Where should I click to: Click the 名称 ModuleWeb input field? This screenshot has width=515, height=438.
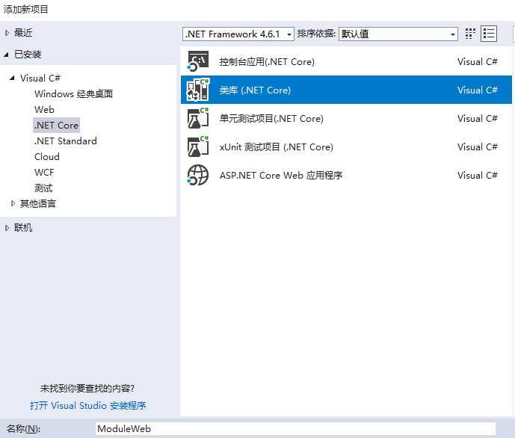(295, 428)
